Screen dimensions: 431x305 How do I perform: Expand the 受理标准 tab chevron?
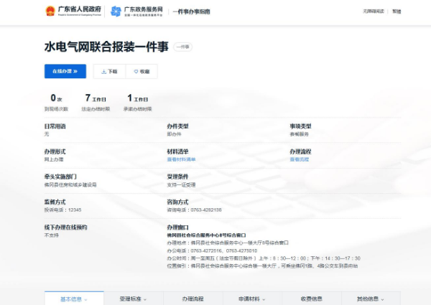click(145, 299)
